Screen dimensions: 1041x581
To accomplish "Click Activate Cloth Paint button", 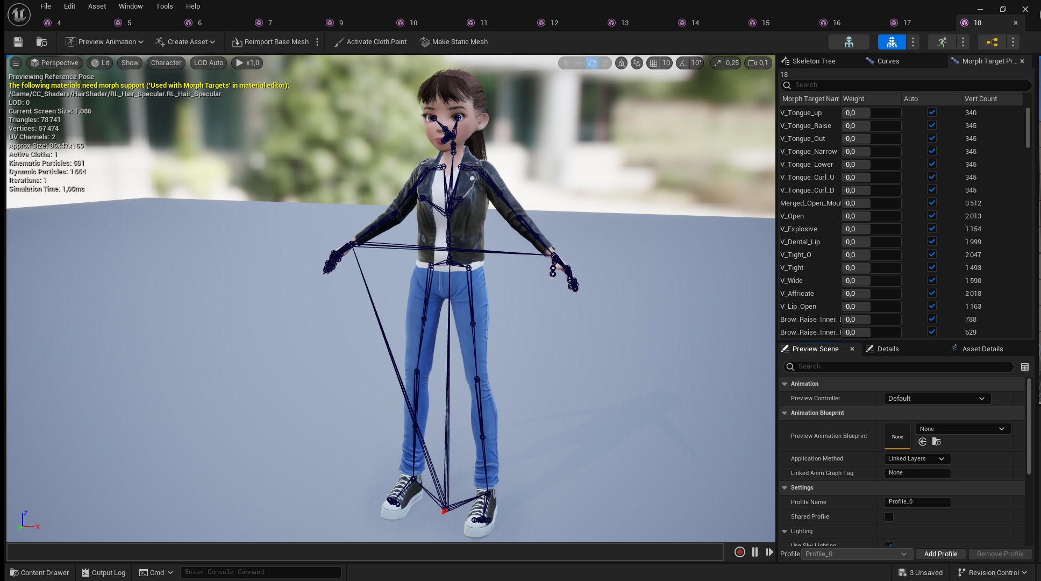I will pos(370,42).
